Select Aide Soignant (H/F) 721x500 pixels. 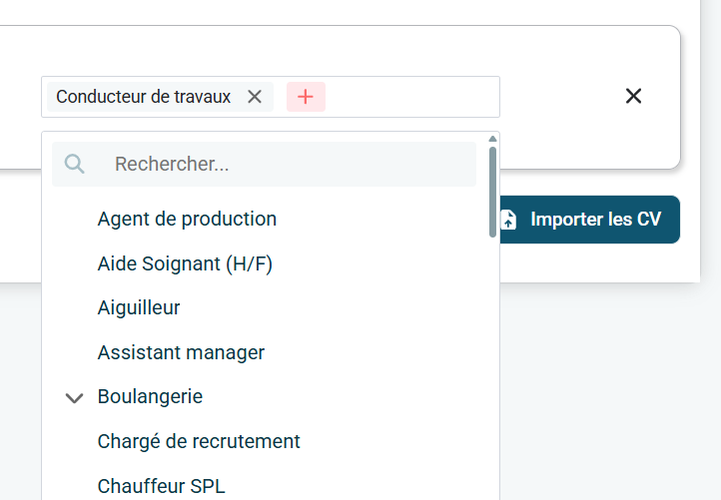[x=185, y=263]
